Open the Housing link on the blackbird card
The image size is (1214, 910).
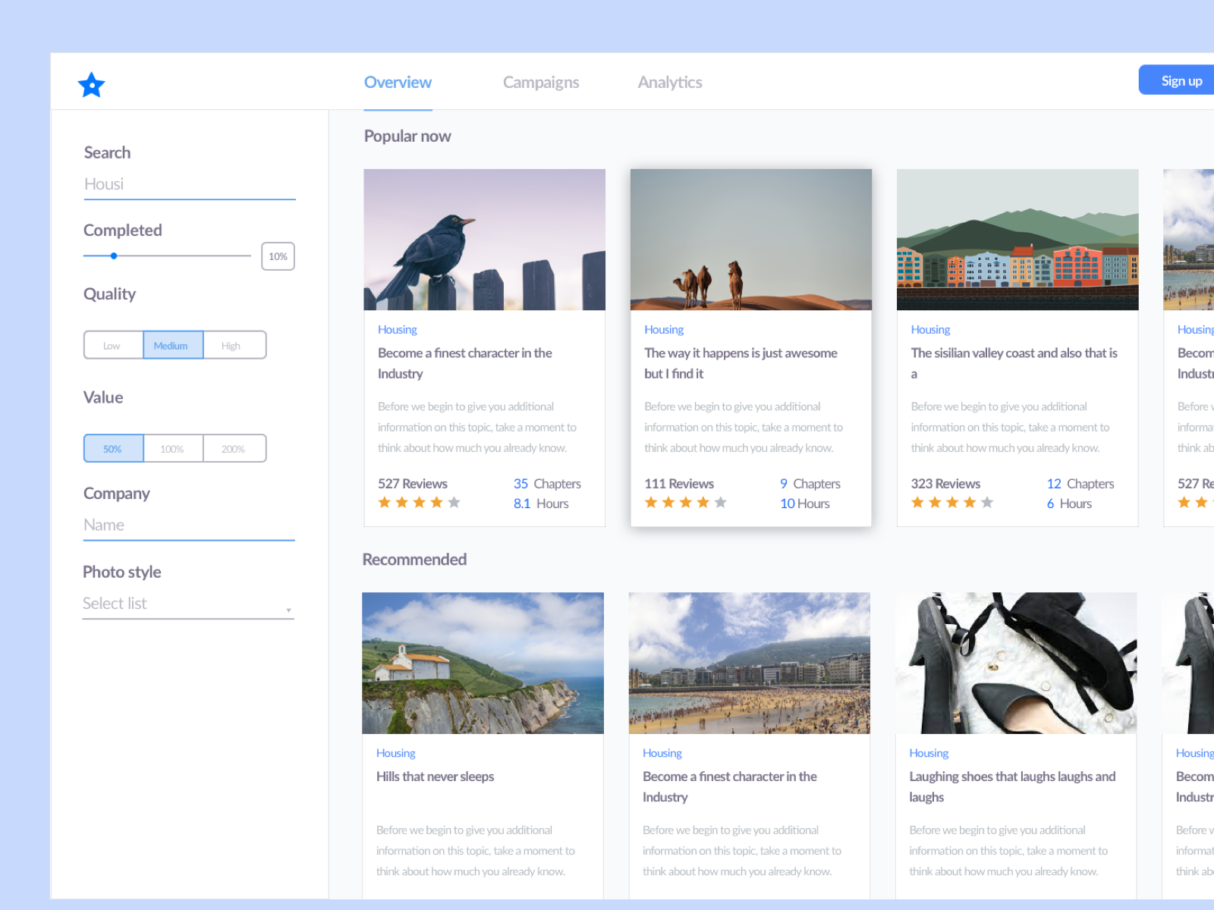click(397, 329)
